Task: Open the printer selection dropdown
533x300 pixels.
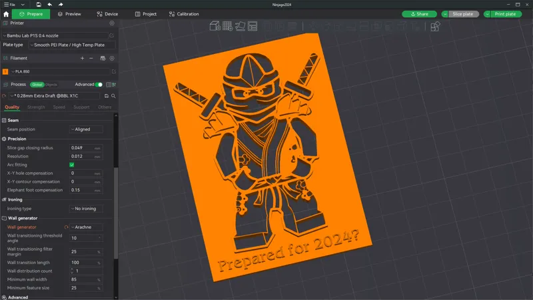Action: coord(55,35)
